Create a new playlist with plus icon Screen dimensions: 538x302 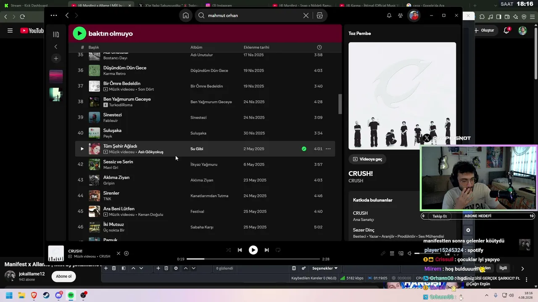click(x=56, y=58)
